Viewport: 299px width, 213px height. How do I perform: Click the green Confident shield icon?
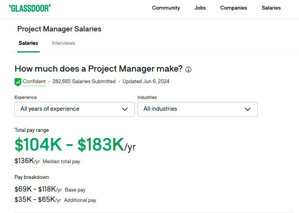coord(18,82)
